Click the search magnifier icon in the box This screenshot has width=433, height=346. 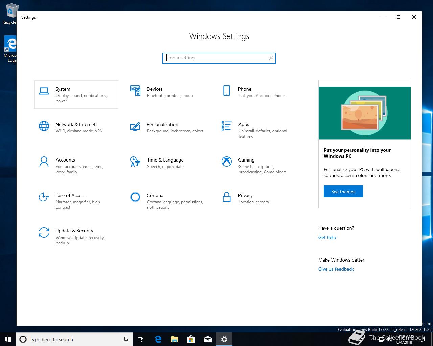point(271,58)
